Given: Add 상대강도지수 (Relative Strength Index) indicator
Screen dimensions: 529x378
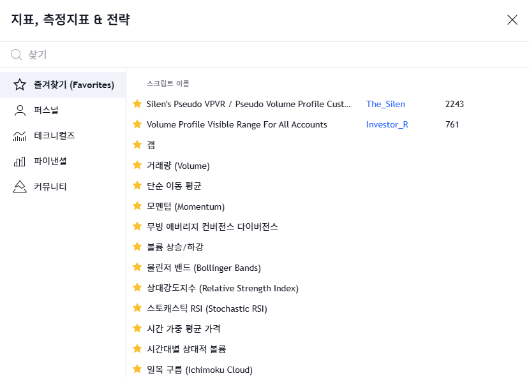Looking at the screenshot, I should point(222,288).
